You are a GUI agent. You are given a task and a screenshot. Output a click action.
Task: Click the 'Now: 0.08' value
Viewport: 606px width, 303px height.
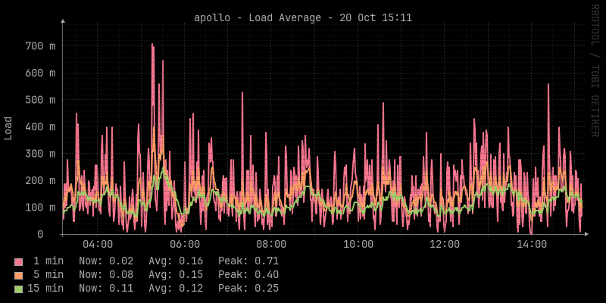click(106, 275)
